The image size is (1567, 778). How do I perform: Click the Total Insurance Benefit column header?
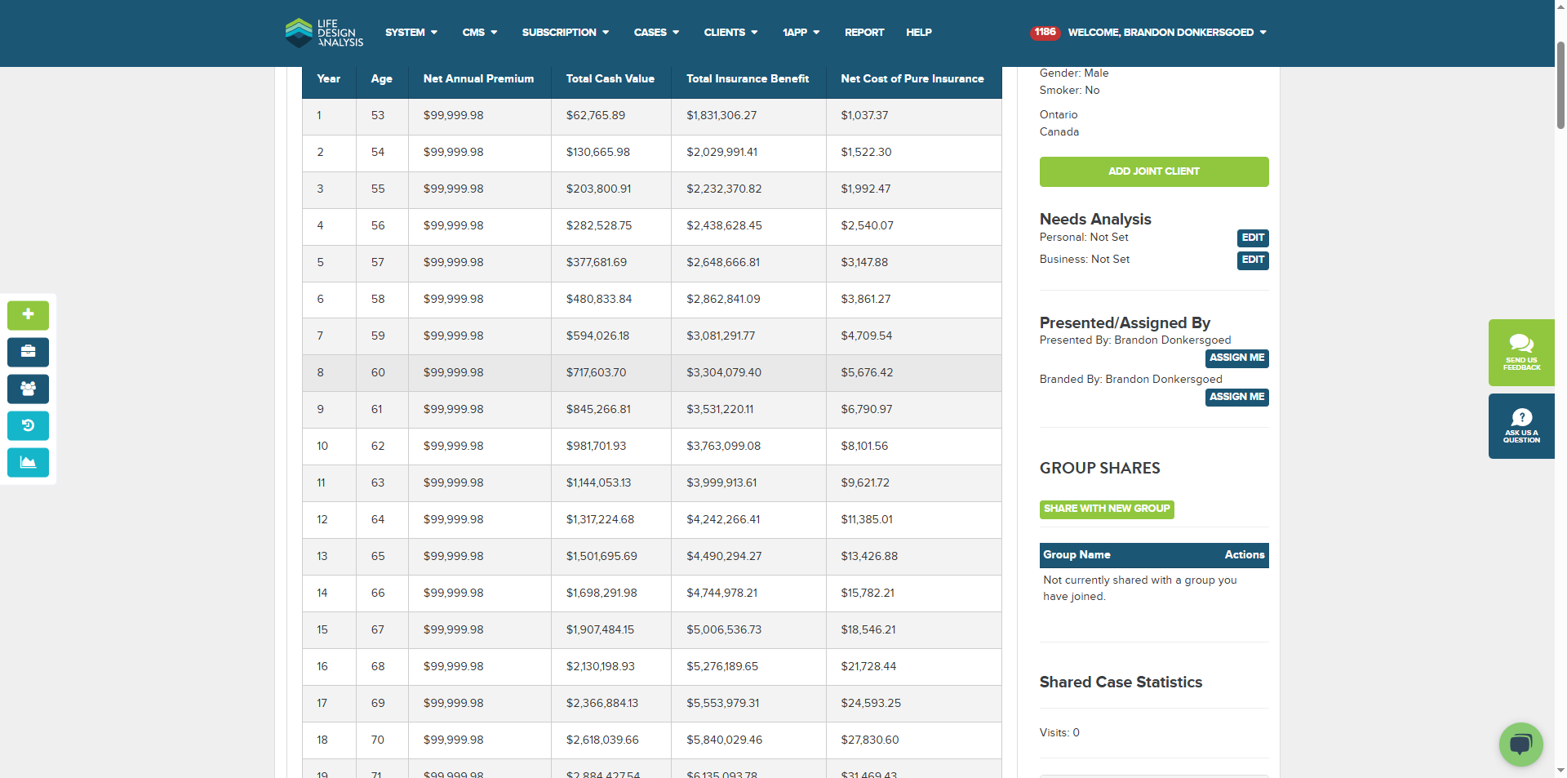pyautogui.click(x=748, y=79)
